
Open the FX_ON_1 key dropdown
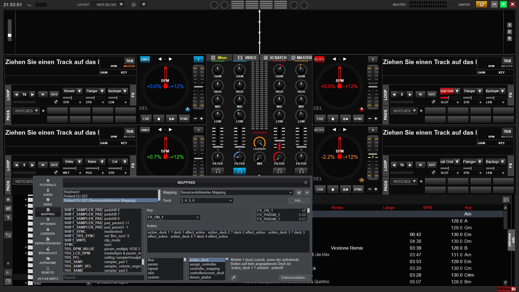tap(174, 217)
